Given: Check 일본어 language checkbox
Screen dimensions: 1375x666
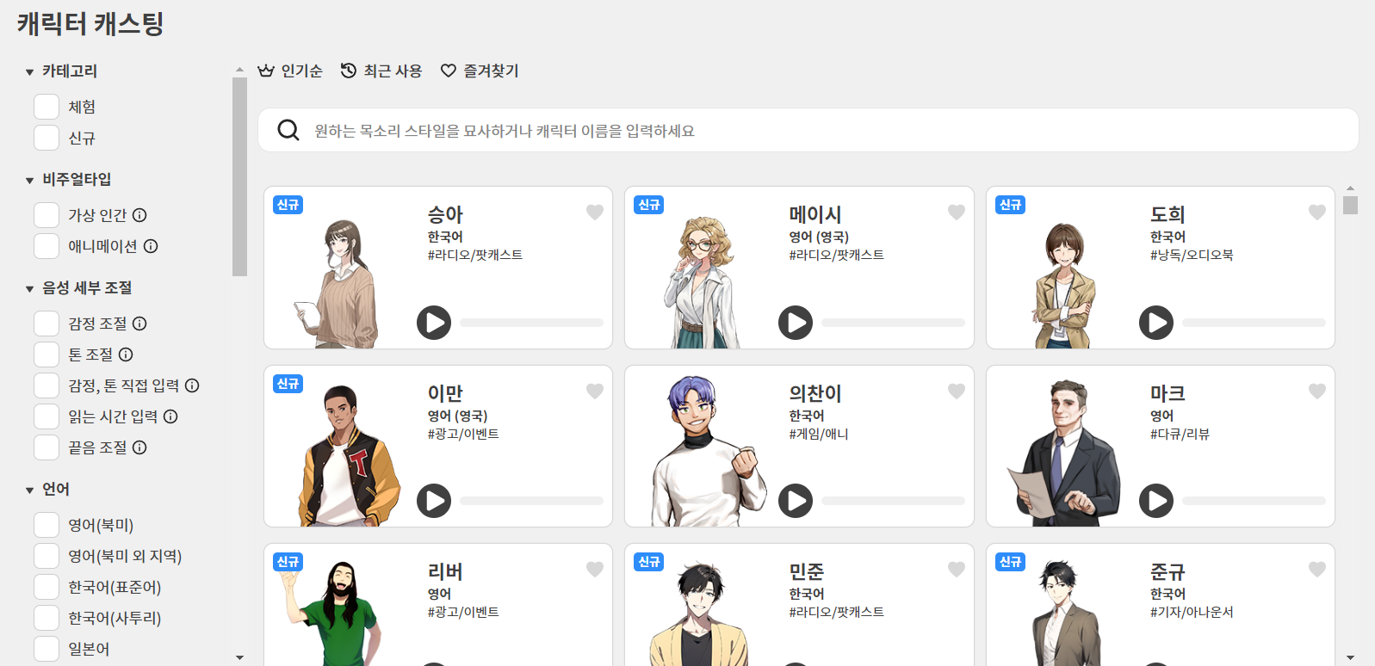Looking at the screenshot, I should click(46, 649).
